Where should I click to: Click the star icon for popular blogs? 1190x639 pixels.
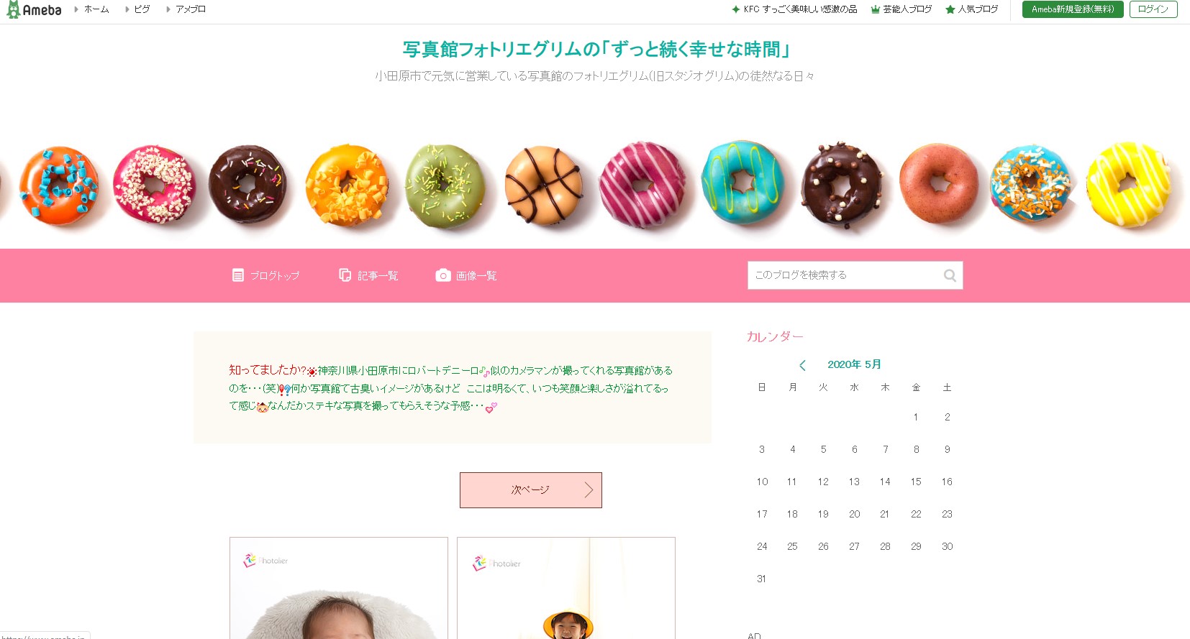tap(950, 9)
